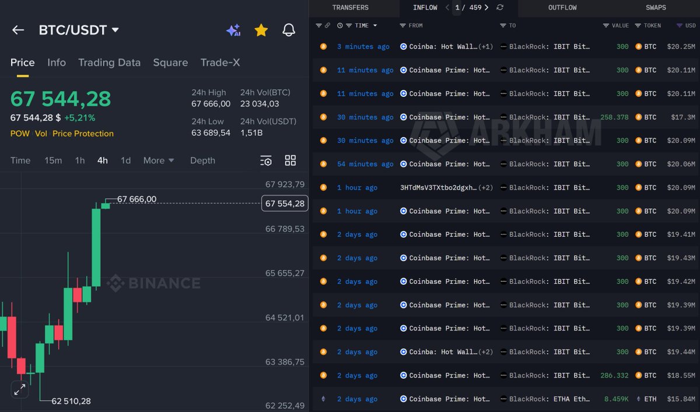Open price alerts bell icon
Image resolution: width=700 pixels, height=412 pixels.
289,30
